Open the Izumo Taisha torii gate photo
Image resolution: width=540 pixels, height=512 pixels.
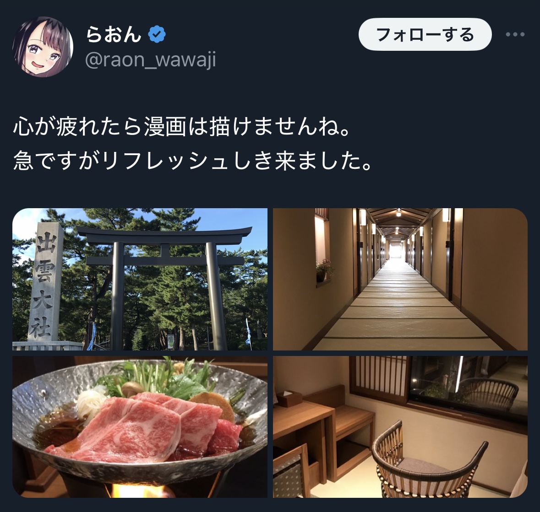click(140, 279)
